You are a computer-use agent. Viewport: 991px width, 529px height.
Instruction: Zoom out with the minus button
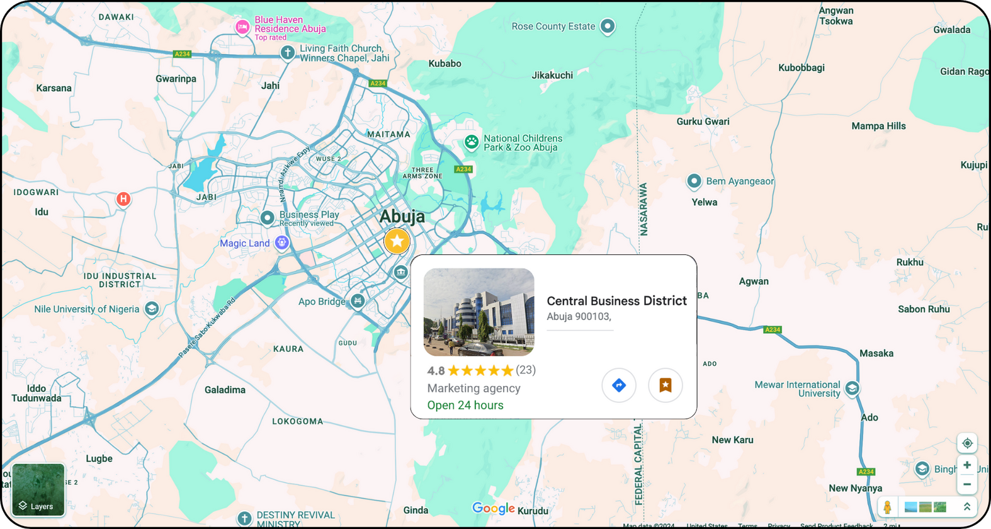click(x=966, y=484)
